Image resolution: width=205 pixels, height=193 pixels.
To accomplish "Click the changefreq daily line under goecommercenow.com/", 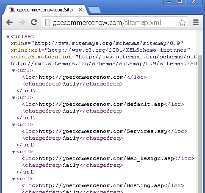I will click(x=72, y=84).
